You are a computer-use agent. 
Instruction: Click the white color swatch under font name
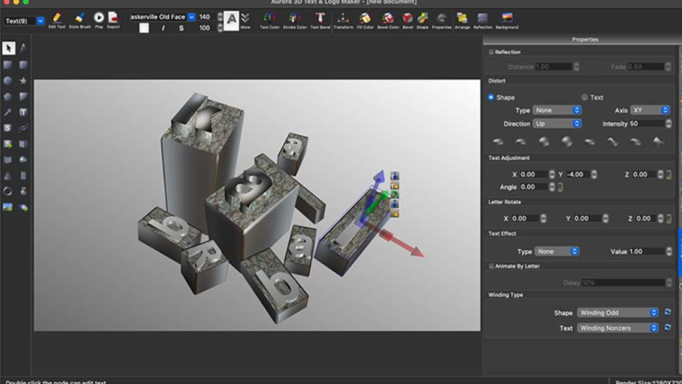coord(144,28)
